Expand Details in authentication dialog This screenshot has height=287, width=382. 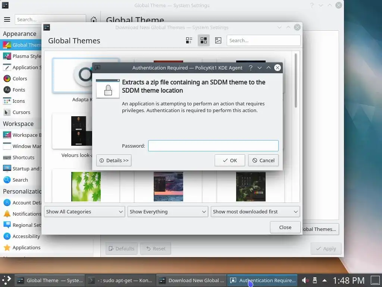tap(114, 160)
